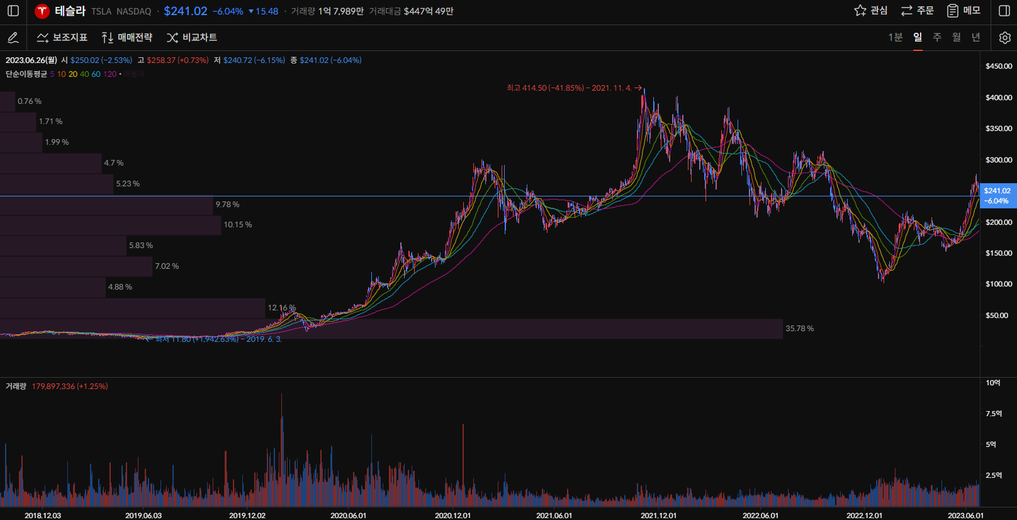Click the 2018.12.03 date axis label
This screenshot has height=520, width=1017.
tap(43, 516)
